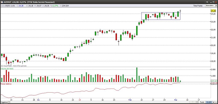Click the 'Volume del titolo' panel label
Viewport: 218px width, 104px height.
point(7,69)
